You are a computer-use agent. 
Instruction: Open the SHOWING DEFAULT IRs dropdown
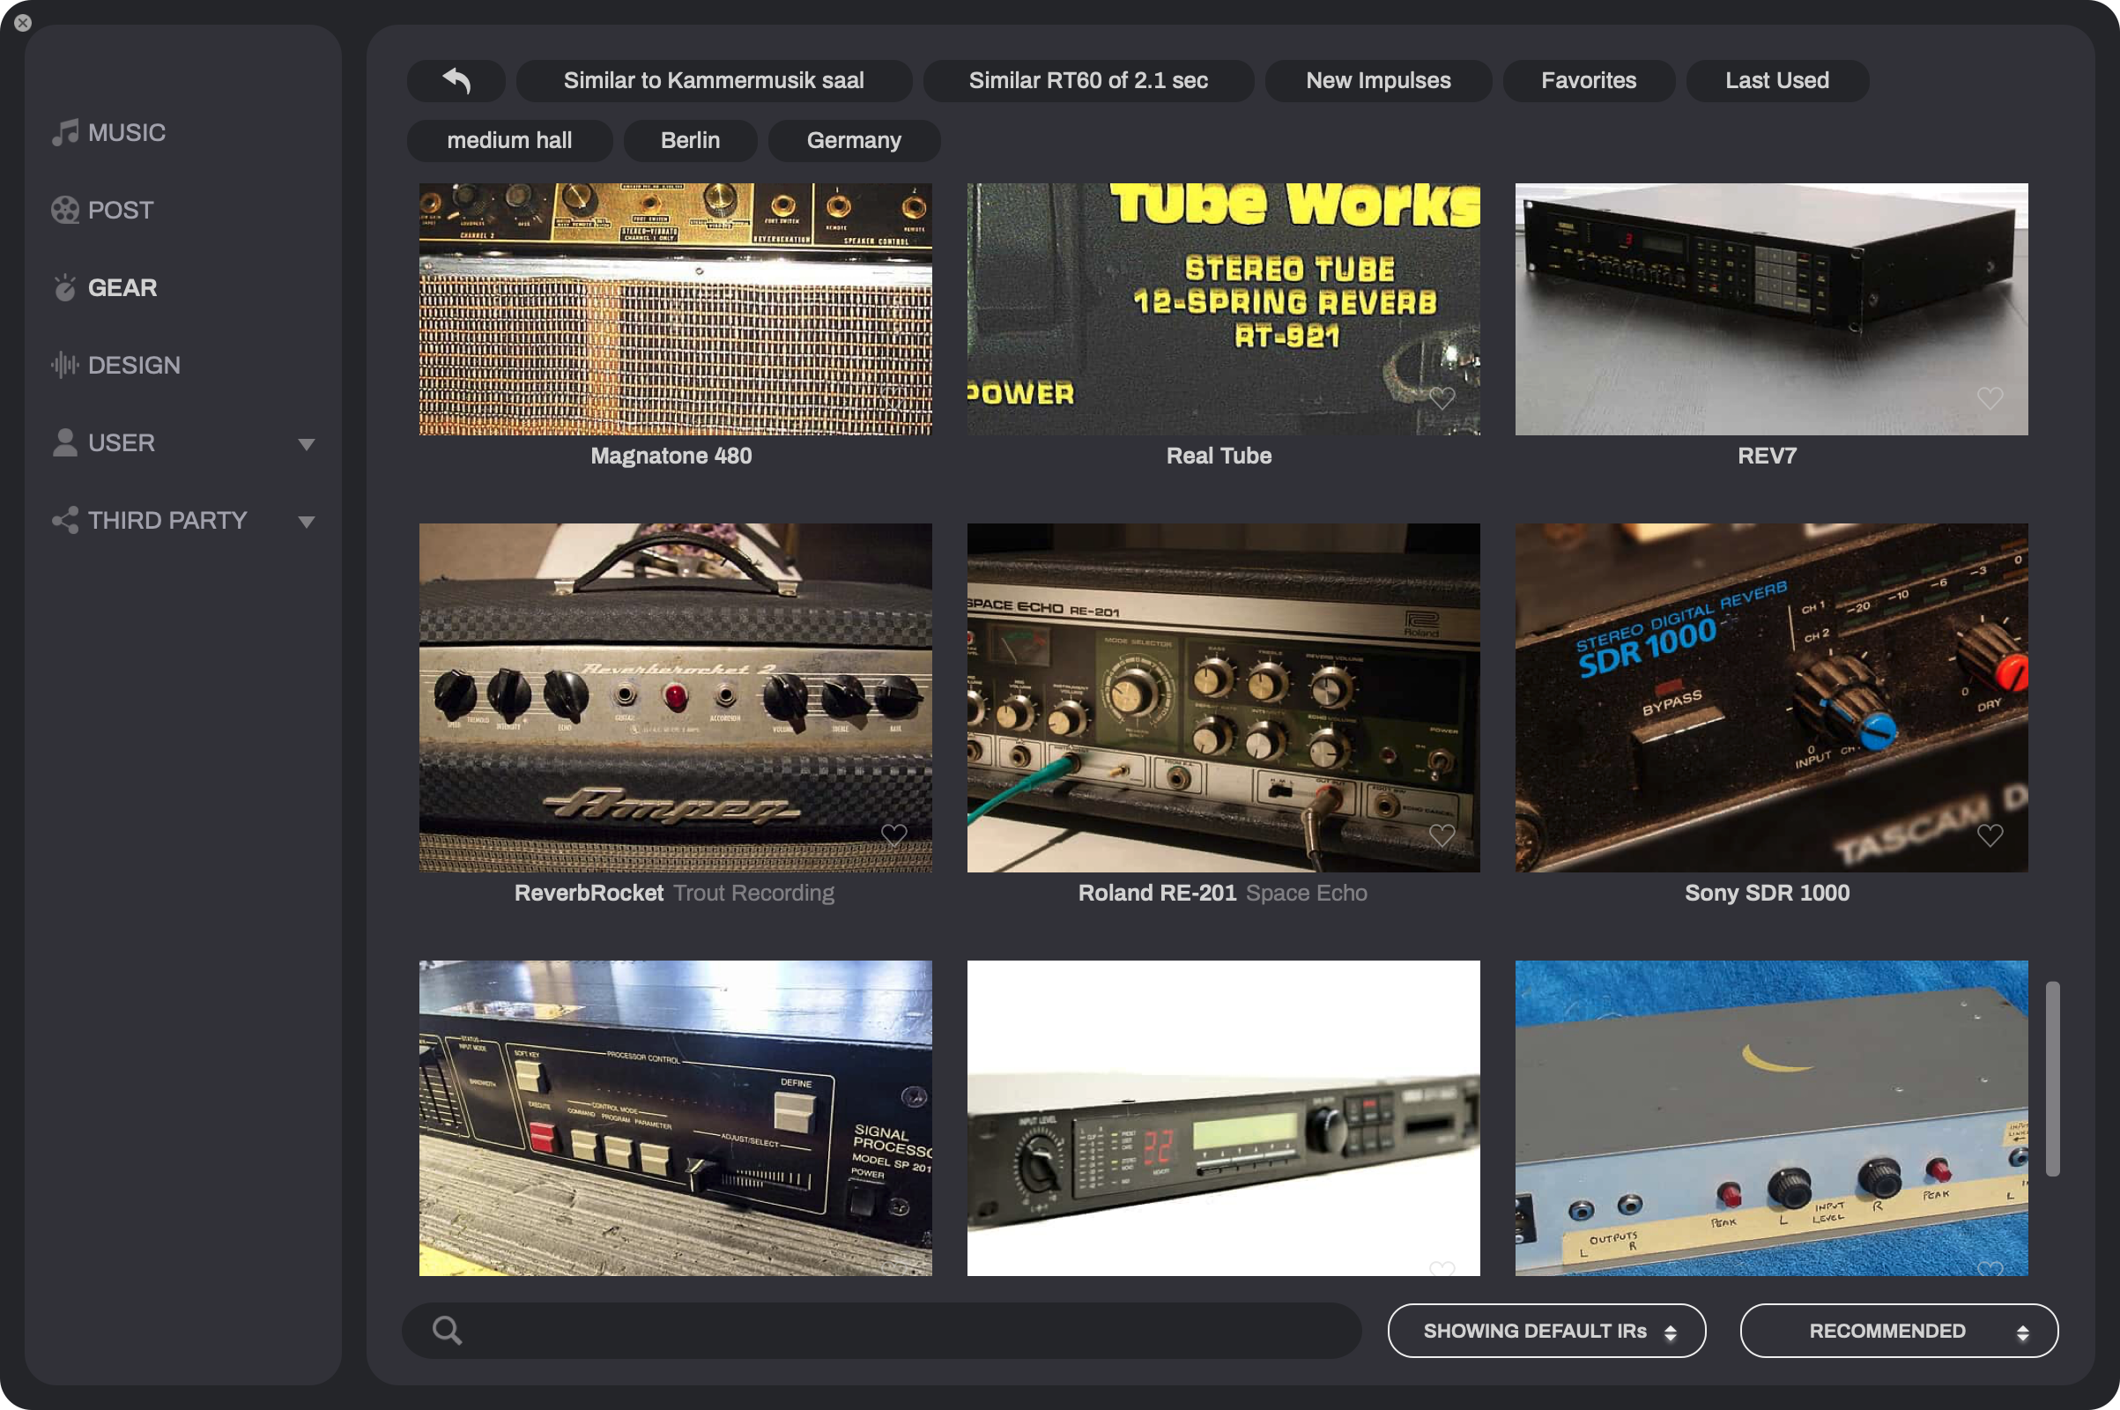tap(1546, 1331)
